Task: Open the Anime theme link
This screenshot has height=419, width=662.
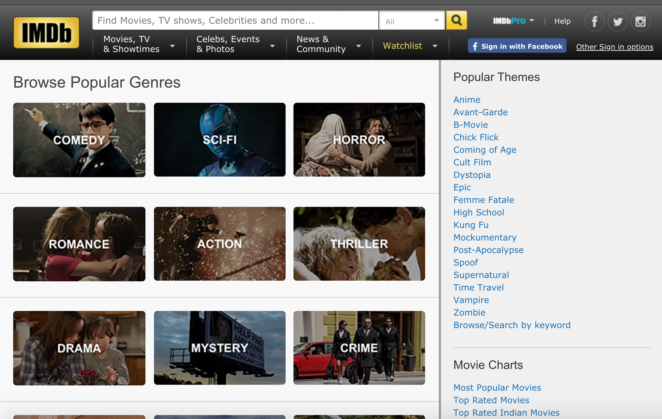Action: tap(467, 100)
